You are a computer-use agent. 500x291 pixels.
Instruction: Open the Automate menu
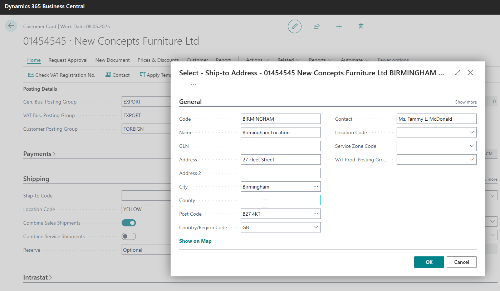click(355, 60)
